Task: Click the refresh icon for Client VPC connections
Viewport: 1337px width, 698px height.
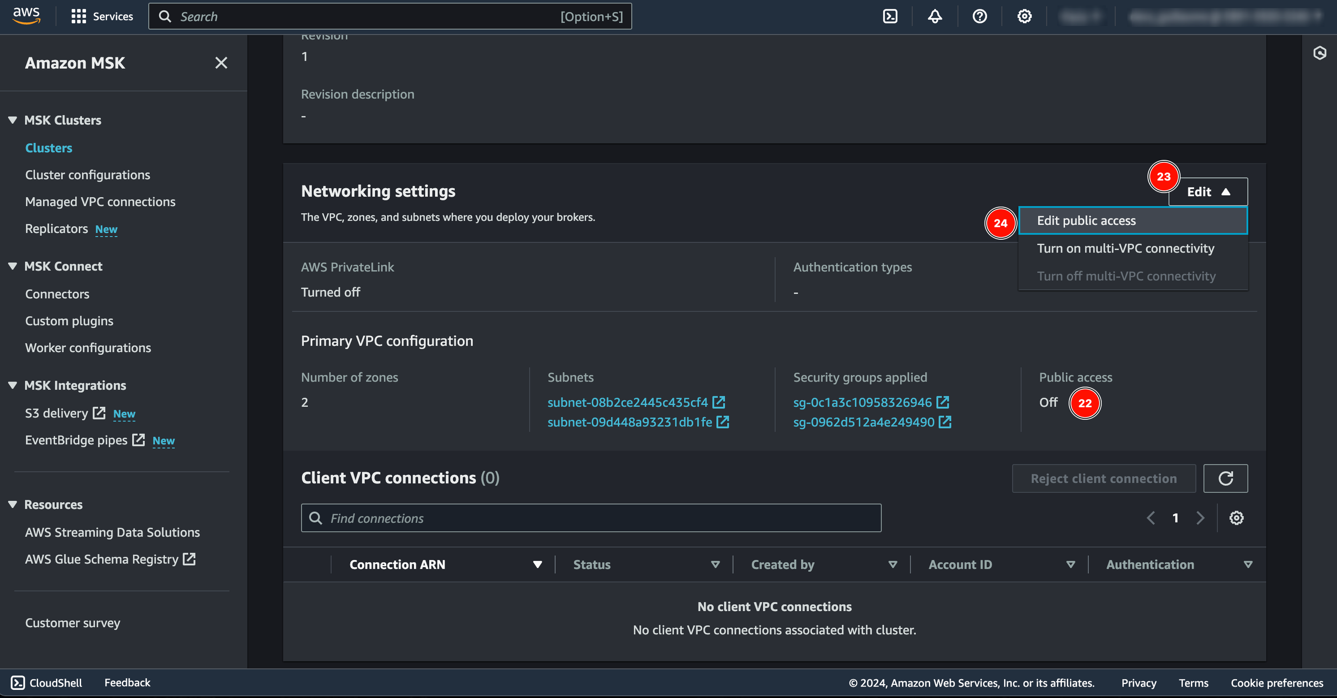Action: (1226, 478)
